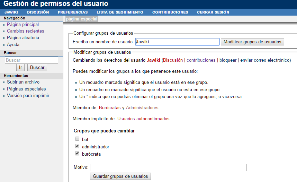The height and width of the screenshot is (182, 297).
Task: Click the username input field
Action: (177, 42)
